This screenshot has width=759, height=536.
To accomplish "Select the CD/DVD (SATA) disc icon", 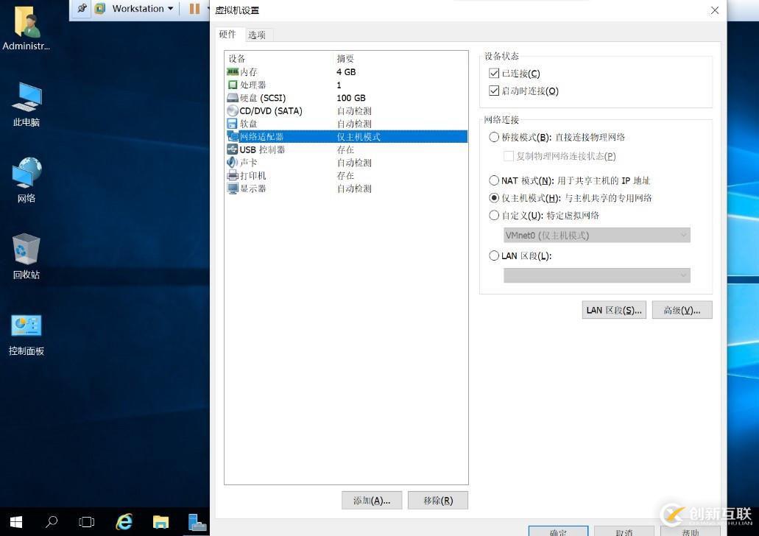I will pos(233,111).
